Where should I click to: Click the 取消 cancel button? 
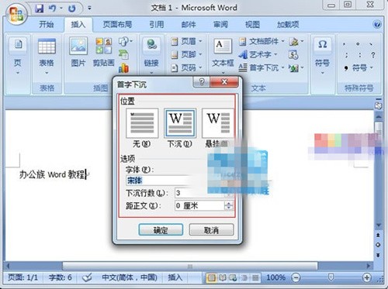(211, 229)
